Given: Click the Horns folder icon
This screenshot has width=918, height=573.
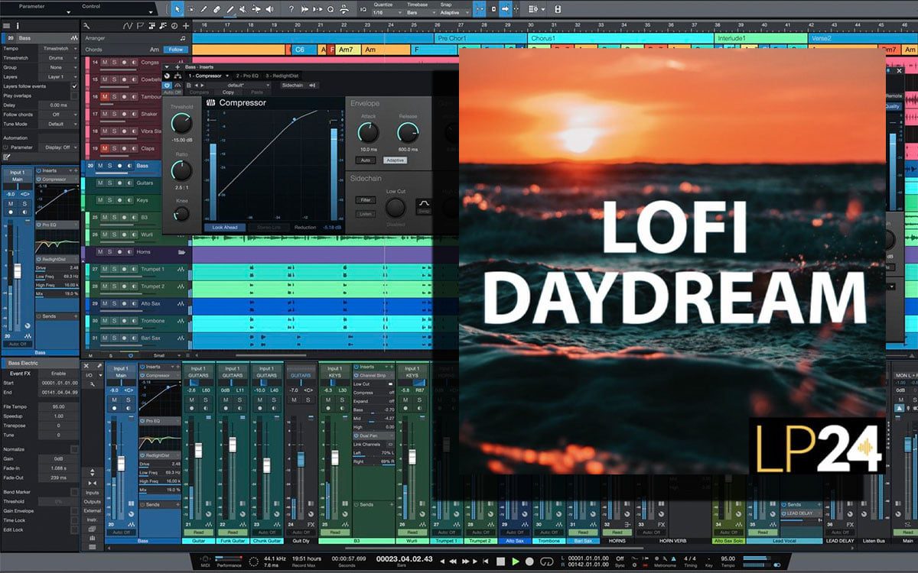Looking at the screenshot, I should click(x=182, y=251).
